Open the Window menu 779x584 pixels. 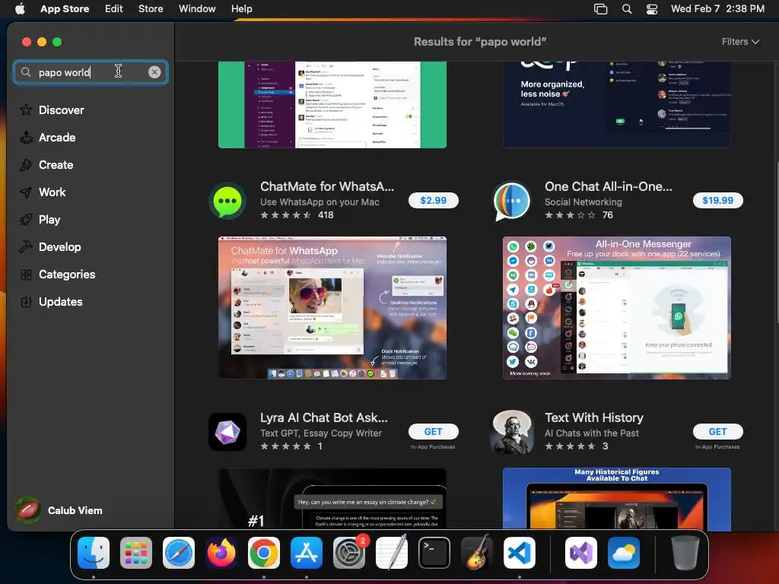tap(197, 8)
